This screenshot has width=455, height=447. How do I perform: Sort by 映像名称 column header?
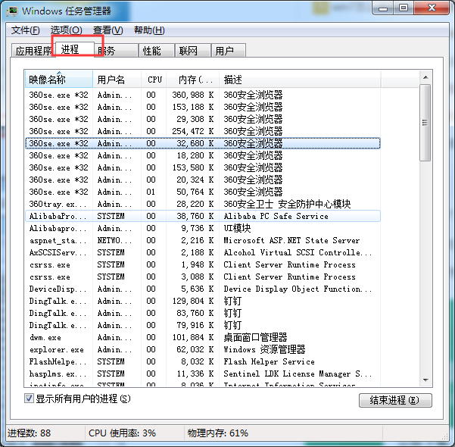59,79
